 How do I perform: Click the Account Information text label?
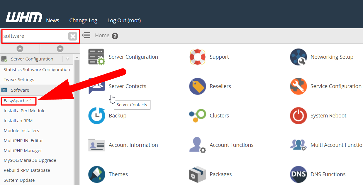[x=133, y=145]
